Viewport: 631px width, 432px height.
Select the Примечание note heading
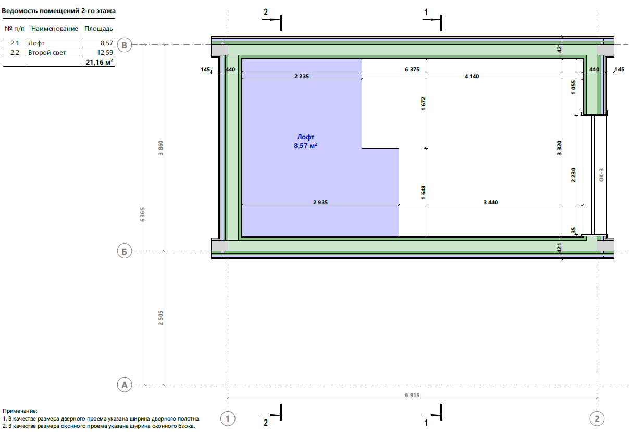coord(20,411)
